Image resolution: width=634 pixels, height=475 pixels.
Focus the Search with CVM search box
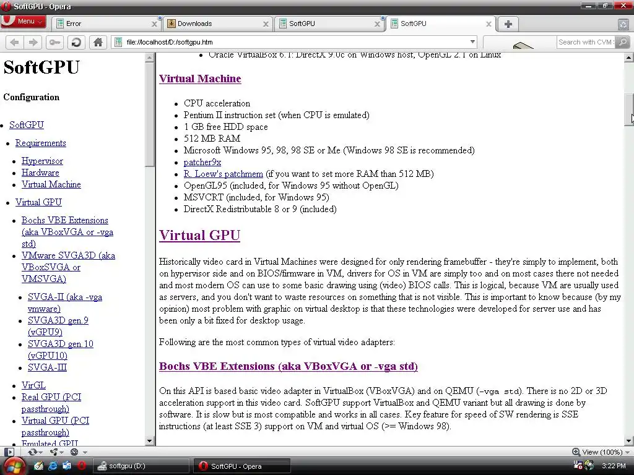(x=586, y=42)
